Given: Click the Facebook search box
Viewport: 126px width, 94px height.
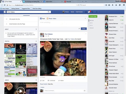Looking at the screenshot, I should coord(29,12).
